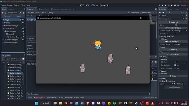Select _ready in the methods list

[x=29, y=46]
